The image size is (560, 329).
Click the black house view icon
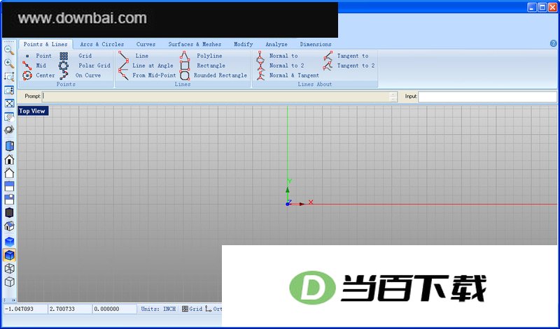[x=9, y=160]
